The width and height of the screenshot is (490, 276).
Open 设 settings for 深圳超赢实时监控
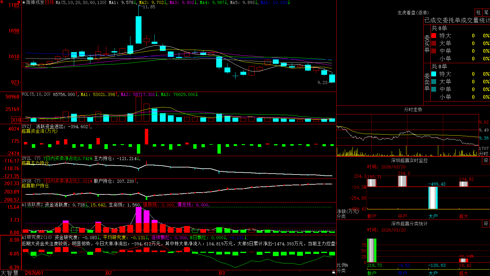[486, 160]
